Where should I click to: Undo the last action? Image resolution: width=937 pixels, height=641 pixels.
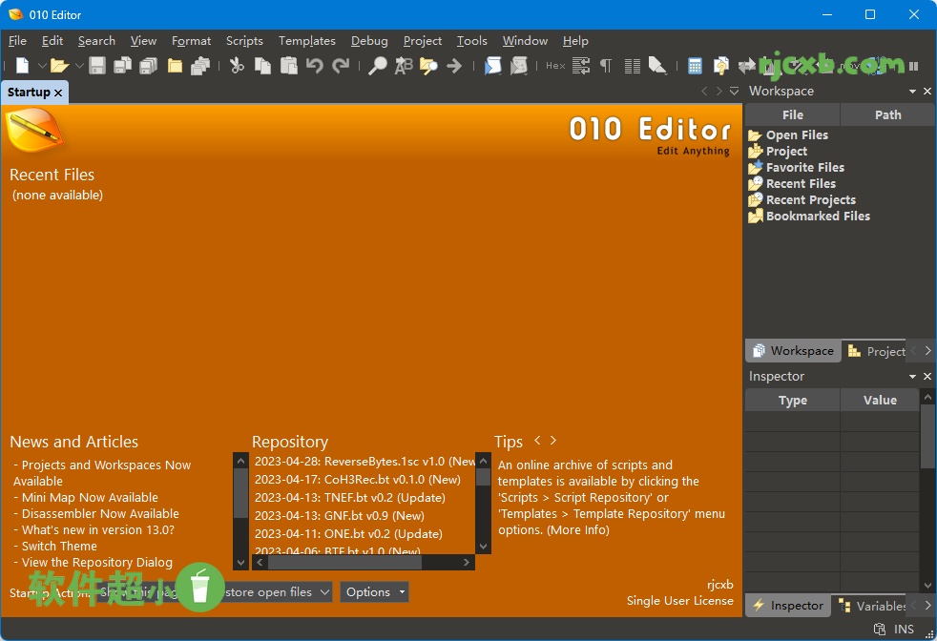tap(315, 65)
